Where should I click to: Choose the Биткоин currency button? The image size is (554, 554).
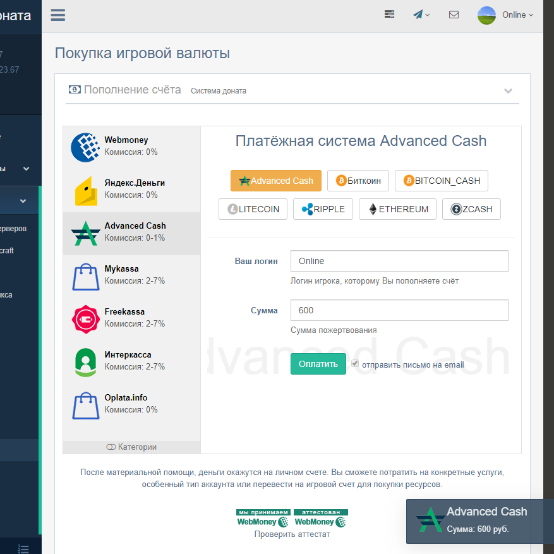click(358, 181)
